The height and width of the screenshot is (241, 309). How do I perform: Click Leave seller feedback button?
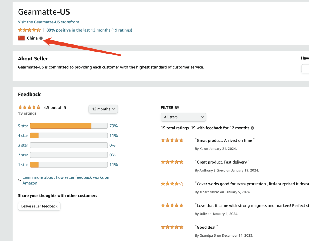pyautogui.click(x=39, y=206)
